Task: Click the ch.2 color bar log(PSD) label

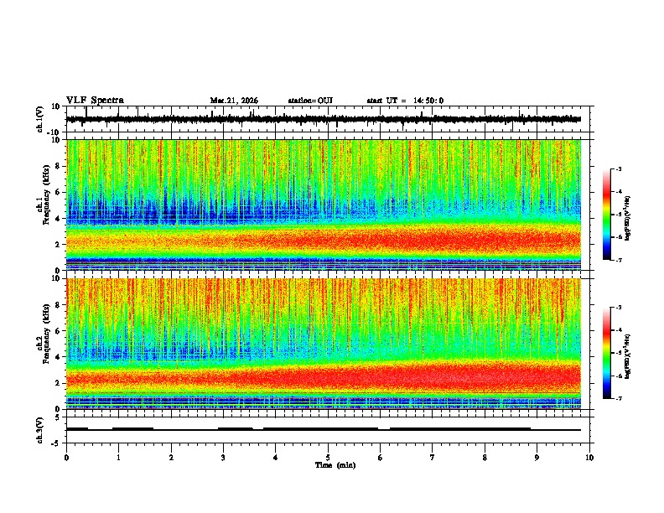Action: (628, 357)
